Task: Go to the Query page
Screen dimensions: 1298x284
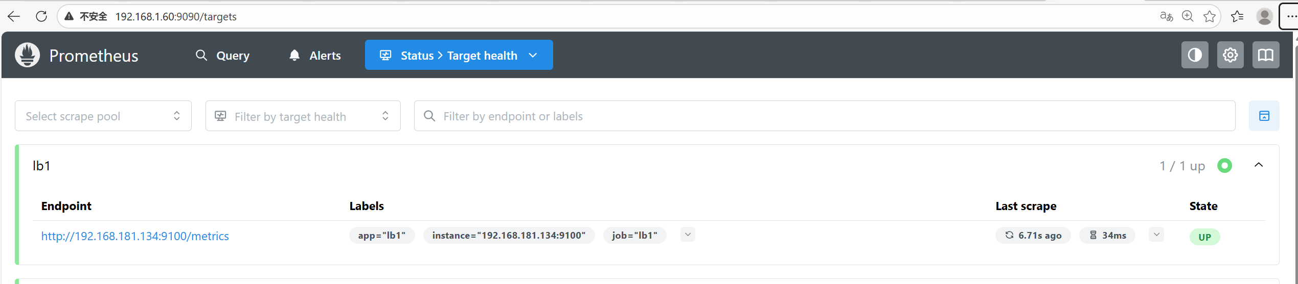Action: (x=223, y=55)
